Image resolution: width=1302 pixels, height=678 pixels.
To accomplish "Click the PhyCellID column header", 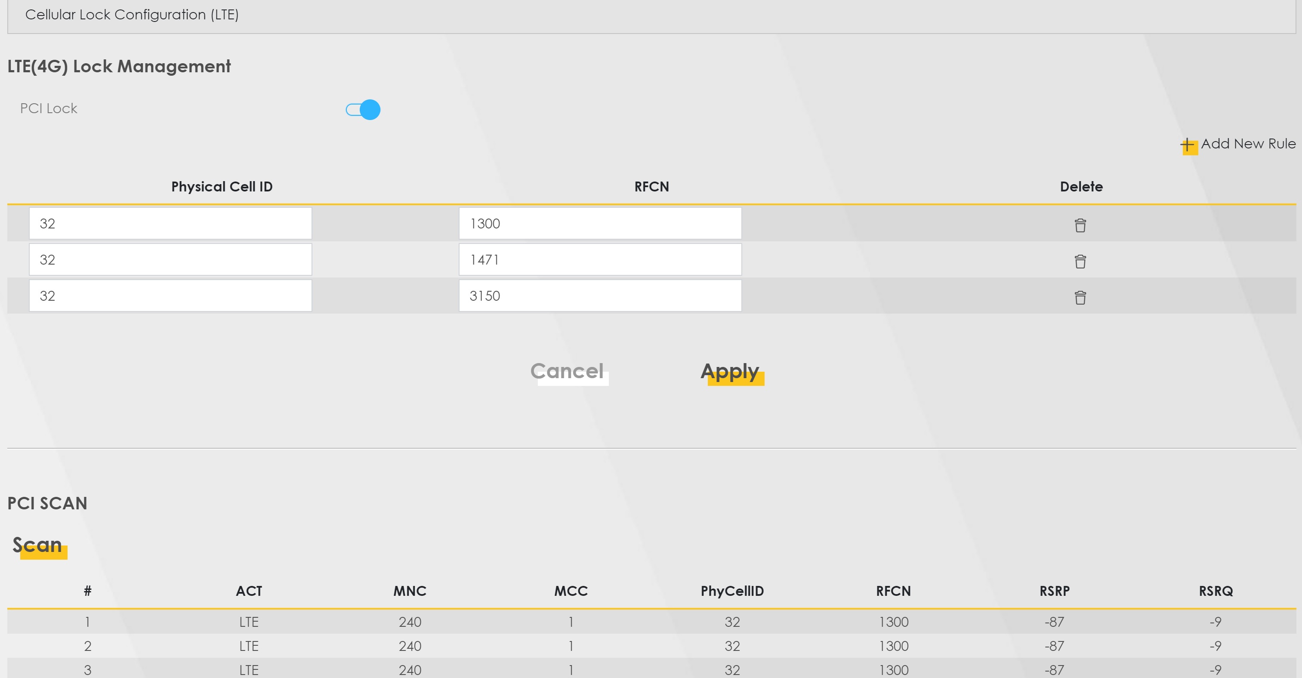I will click(732, 591).
